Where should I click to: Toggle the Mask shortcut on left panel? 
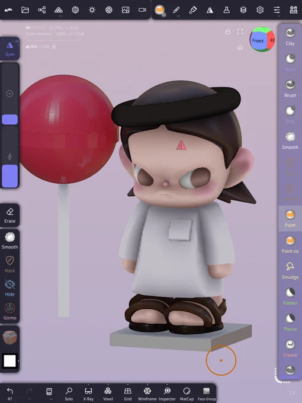9,264
